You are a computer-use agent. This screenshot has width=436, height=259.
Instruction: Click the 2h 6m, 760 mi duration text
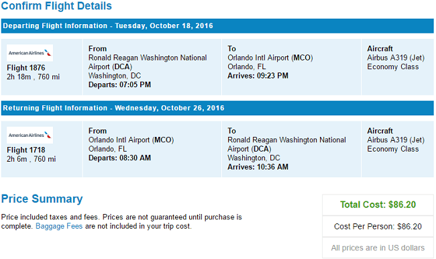31,159
